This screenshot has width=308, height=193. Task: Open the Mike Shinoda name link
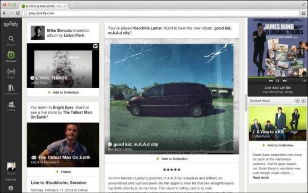pos(59,30)
